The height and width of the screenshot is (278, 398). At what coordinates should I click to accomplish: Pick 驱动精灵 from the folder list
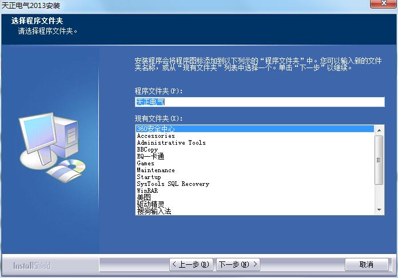tap(150, 205)
